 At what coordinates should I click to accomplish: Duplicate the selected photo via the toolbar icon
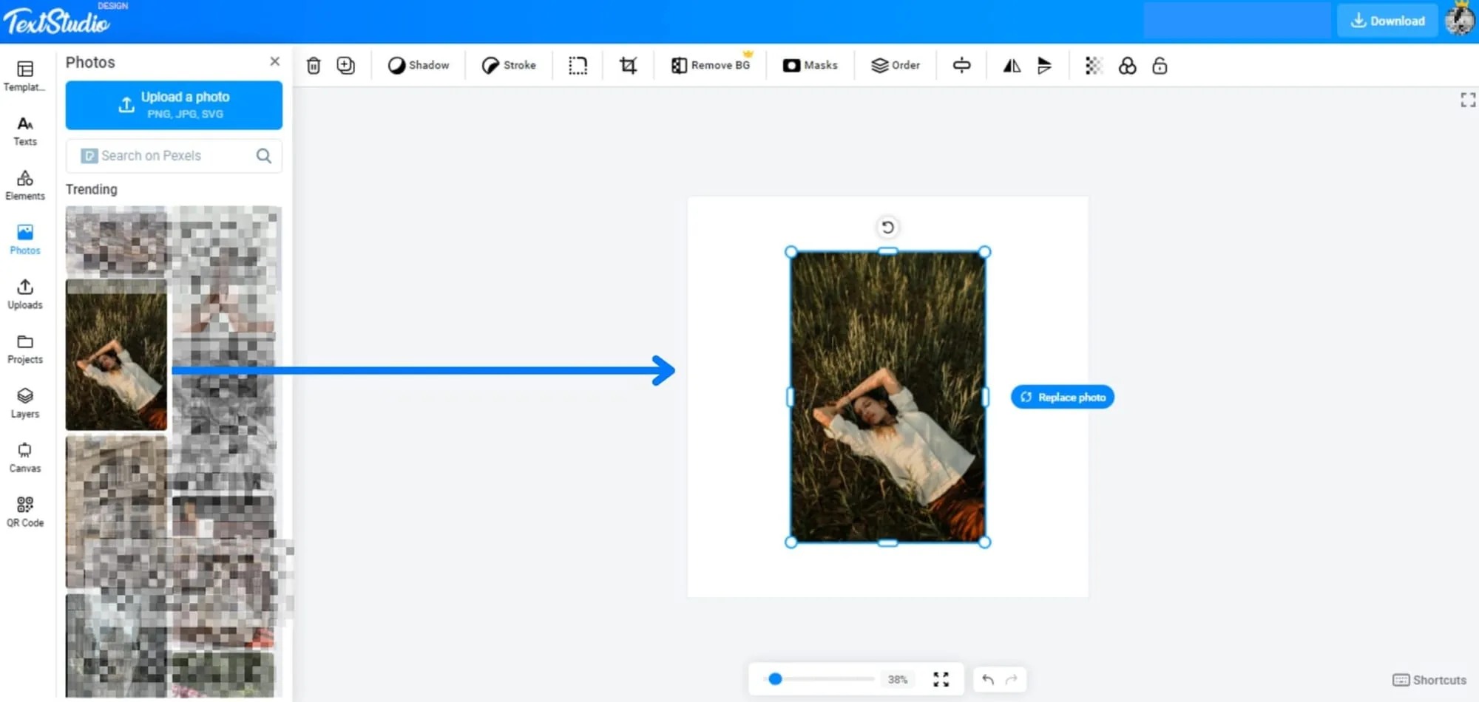(345, 66)
